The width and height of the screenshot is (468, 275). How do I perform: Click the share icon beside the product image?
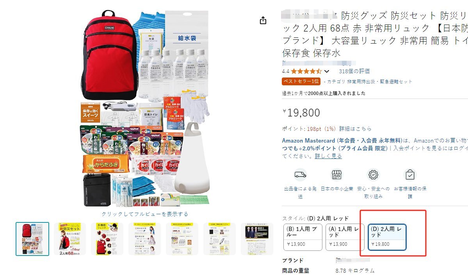point(263,20)
